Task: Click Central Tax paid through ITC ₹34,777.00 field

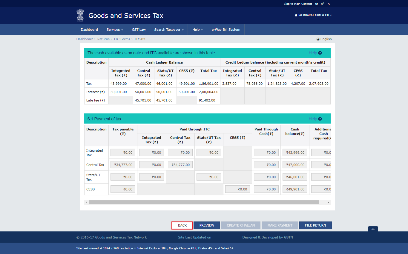Action: pos(180,165)
